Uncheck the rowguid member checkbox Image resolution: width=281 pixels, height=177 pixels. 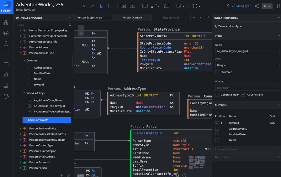tap(217, 123)
